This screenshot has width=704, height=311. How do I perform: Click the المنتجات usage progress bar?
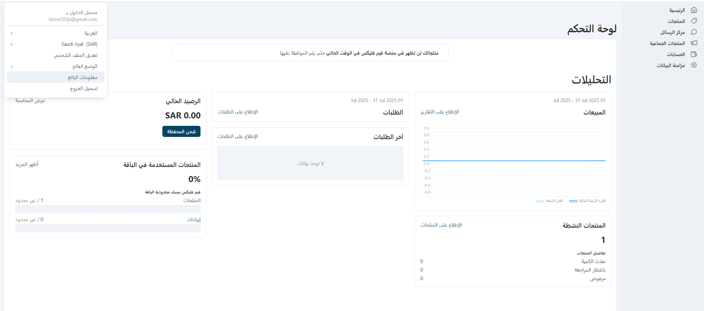pos(108,209)
